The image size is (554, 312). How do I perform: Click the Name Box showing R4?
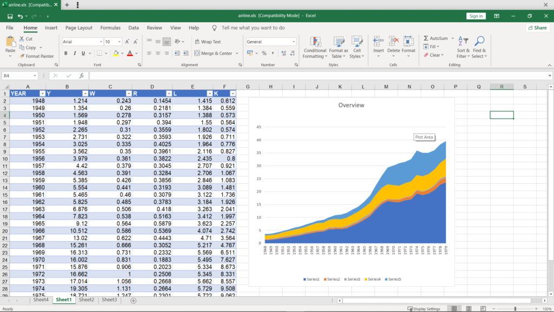[16, 76]
